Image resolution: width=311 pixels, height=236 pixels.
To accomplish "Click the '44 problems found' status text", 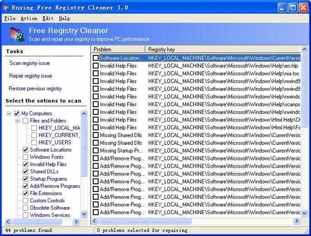I will click(29, 230).
